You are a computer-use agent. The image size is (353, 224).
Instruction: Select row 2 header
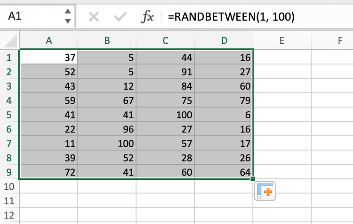point(9,72)
